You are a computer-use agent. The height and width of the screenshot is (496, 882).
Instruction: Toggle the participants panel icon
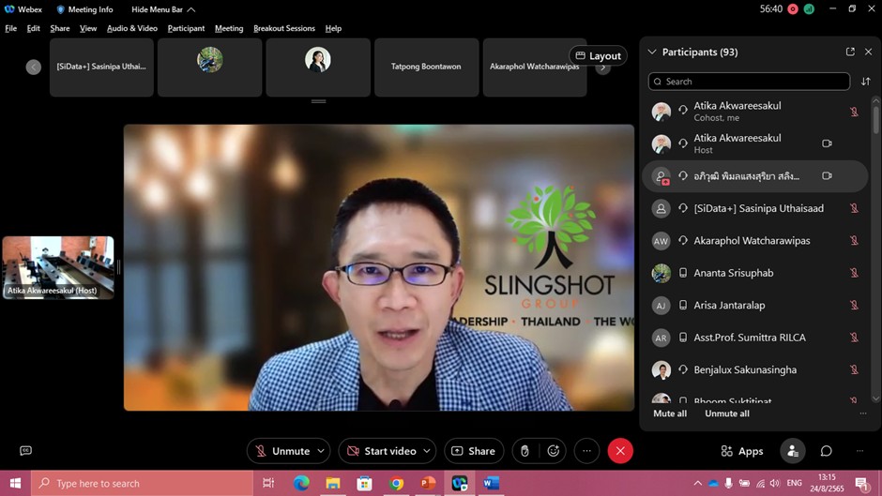[x=793, y=451]
